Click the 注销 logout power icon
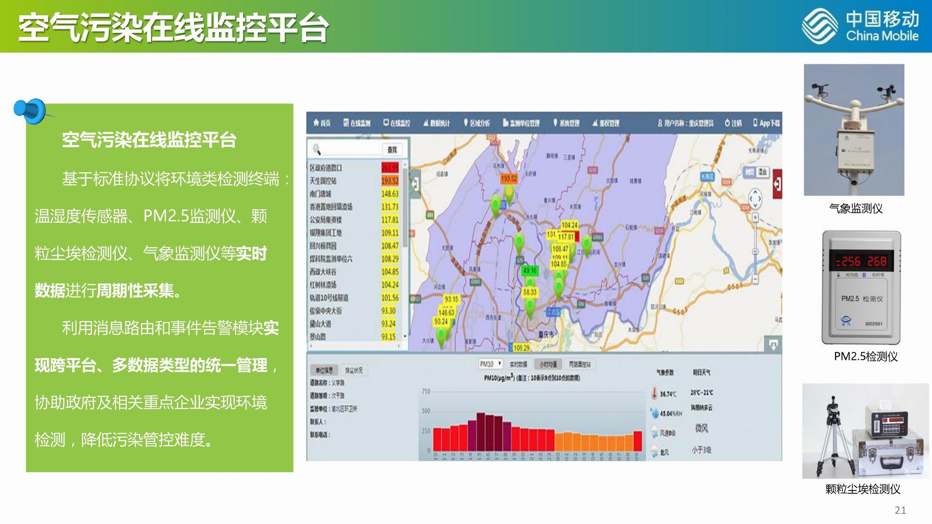 point(727,123)
